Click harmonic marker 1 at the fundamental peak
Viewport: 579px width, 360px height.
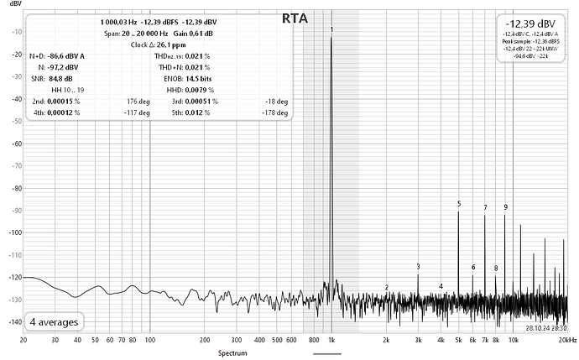331,29
